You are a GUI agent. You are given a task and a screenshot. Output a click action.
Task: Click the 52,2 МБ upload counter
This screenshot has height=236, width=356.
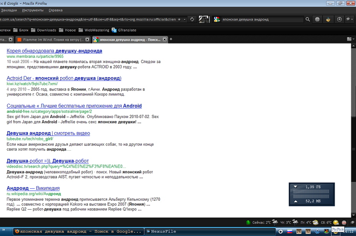[313, 201]
